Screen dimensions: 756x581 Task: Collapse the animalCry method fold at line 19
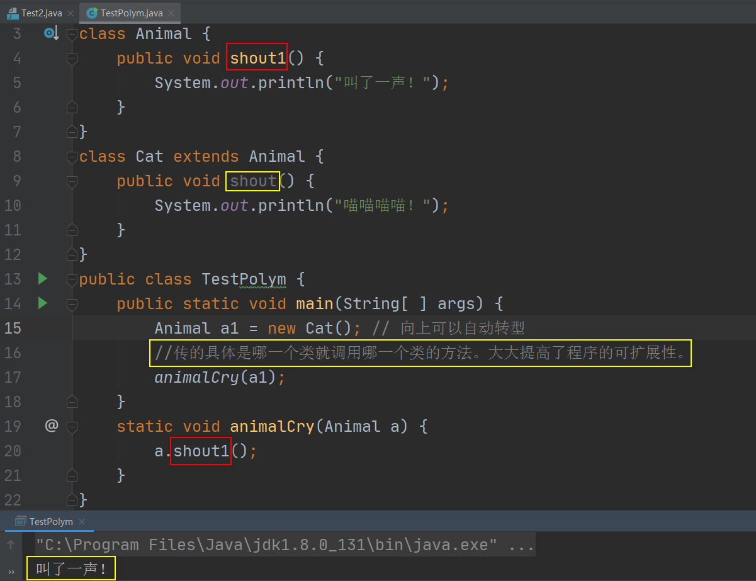tap(72, 426)
